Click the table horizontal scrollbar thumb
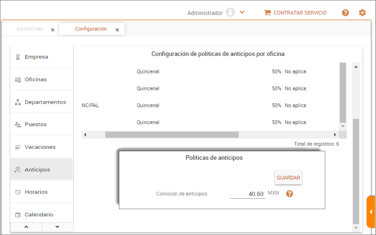Viewport: 376px width, 235px height. click(172, 134)
